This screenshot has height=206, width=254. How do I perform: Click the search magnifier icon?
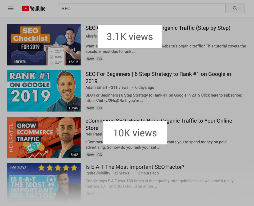click(235, 8)
